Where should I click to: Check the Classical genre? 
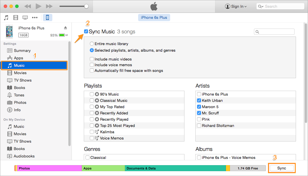(88, 157)
